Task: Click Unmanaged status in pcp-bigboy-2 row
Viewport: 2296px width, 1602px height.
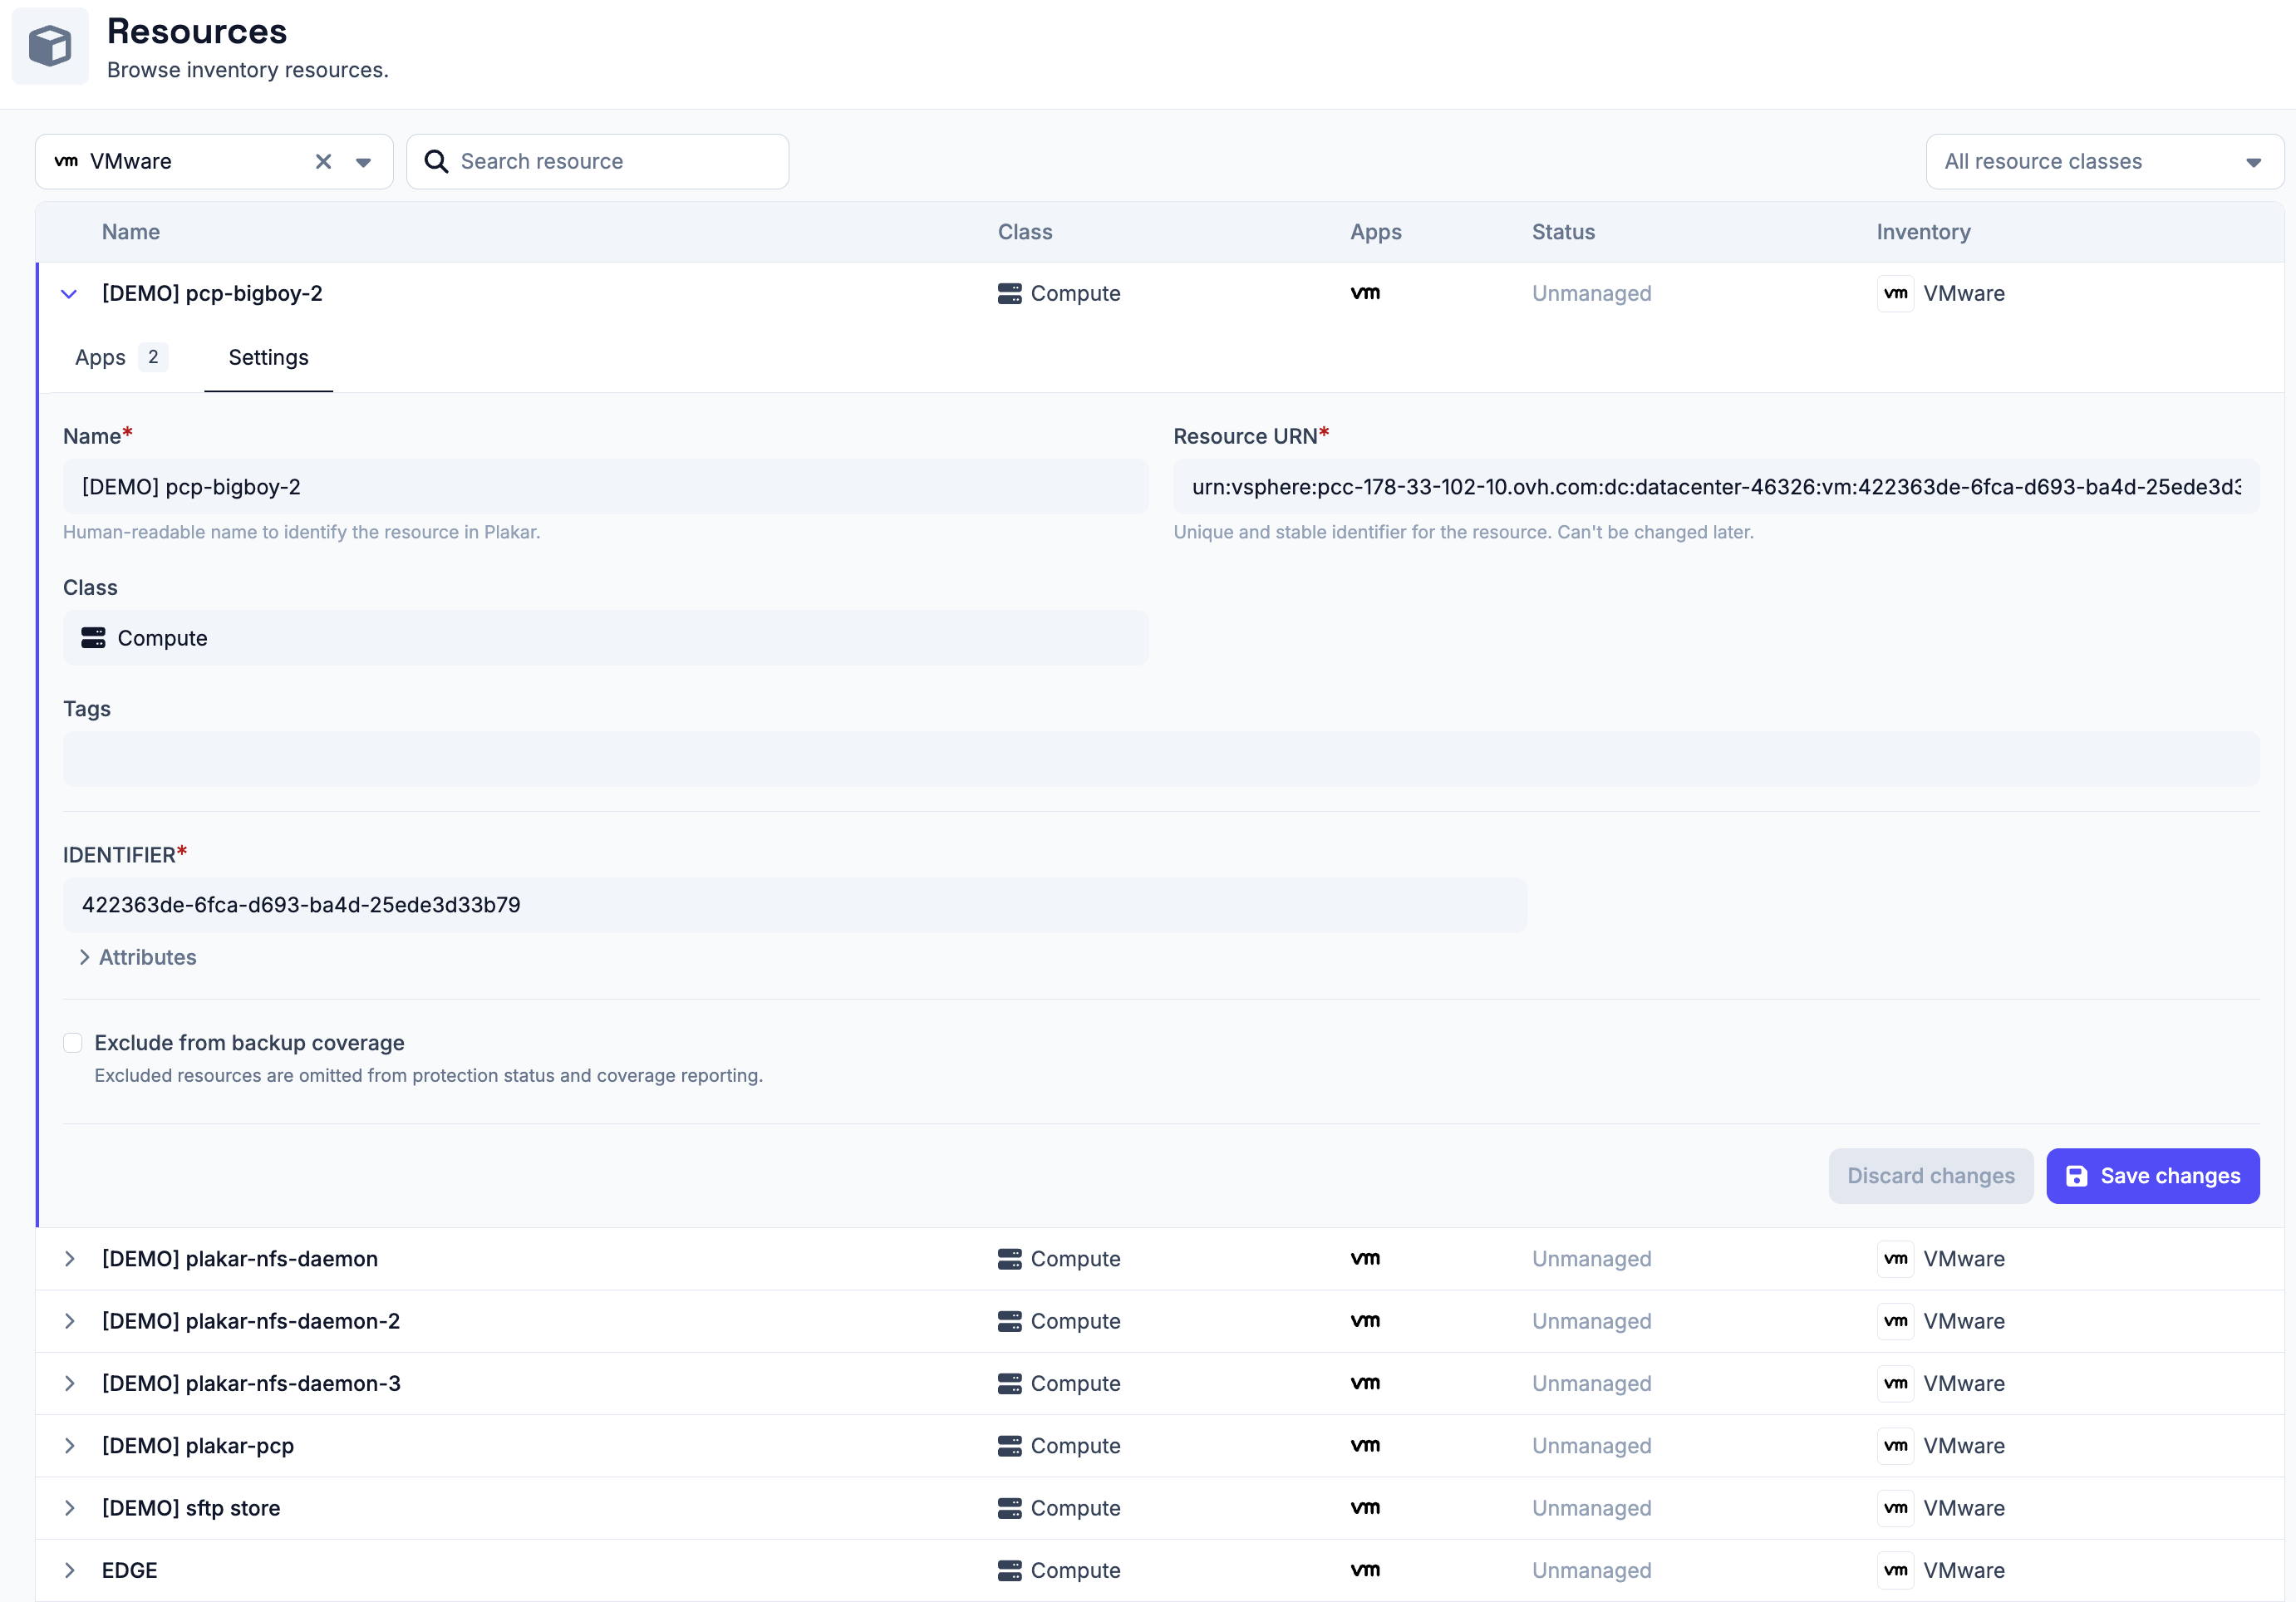Action: [x=1591, y=294]
